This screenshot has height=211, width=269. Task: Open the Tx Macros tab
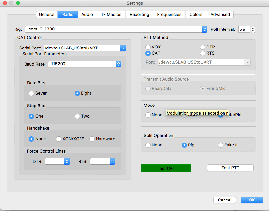pyautogui.click(x=111, y=14)
